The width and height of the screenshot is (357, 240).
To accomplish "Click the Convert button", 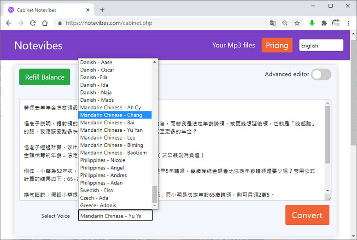I will tap(307, 215).
